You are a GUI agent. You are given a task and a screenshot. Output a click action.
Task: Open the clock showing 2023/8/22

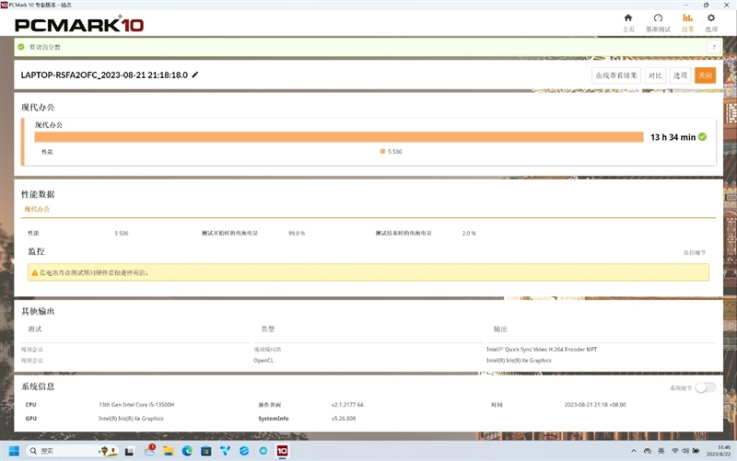click(x=719, y=451)
